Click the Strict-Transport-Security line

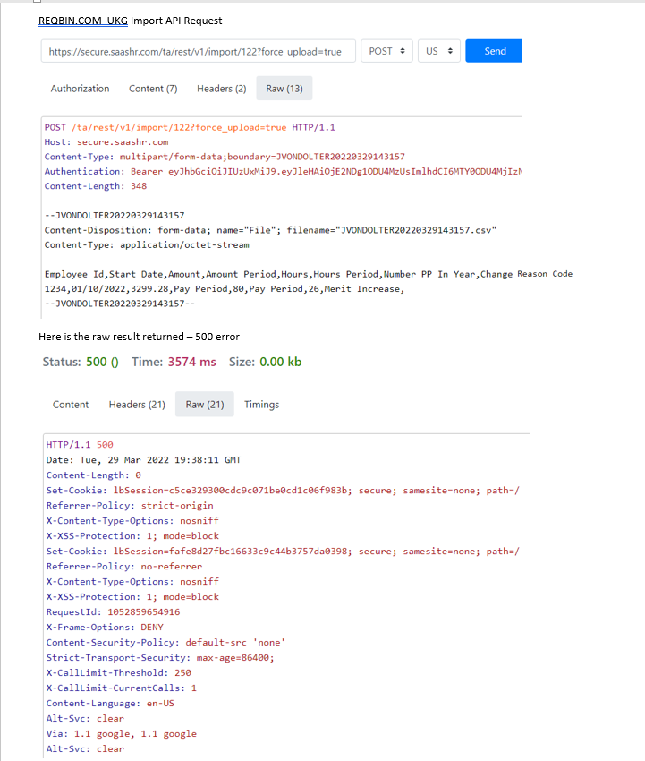(160, 658)
